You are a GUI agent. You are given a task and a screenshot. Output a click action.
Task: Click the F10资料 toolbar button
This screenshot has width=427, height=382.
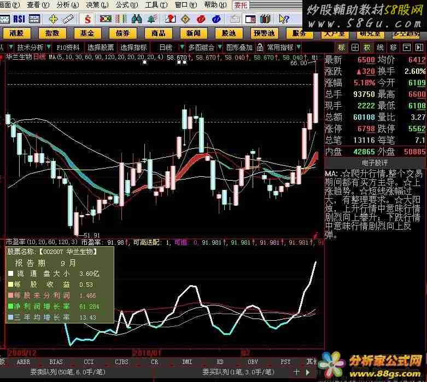[x=68, y=48]
